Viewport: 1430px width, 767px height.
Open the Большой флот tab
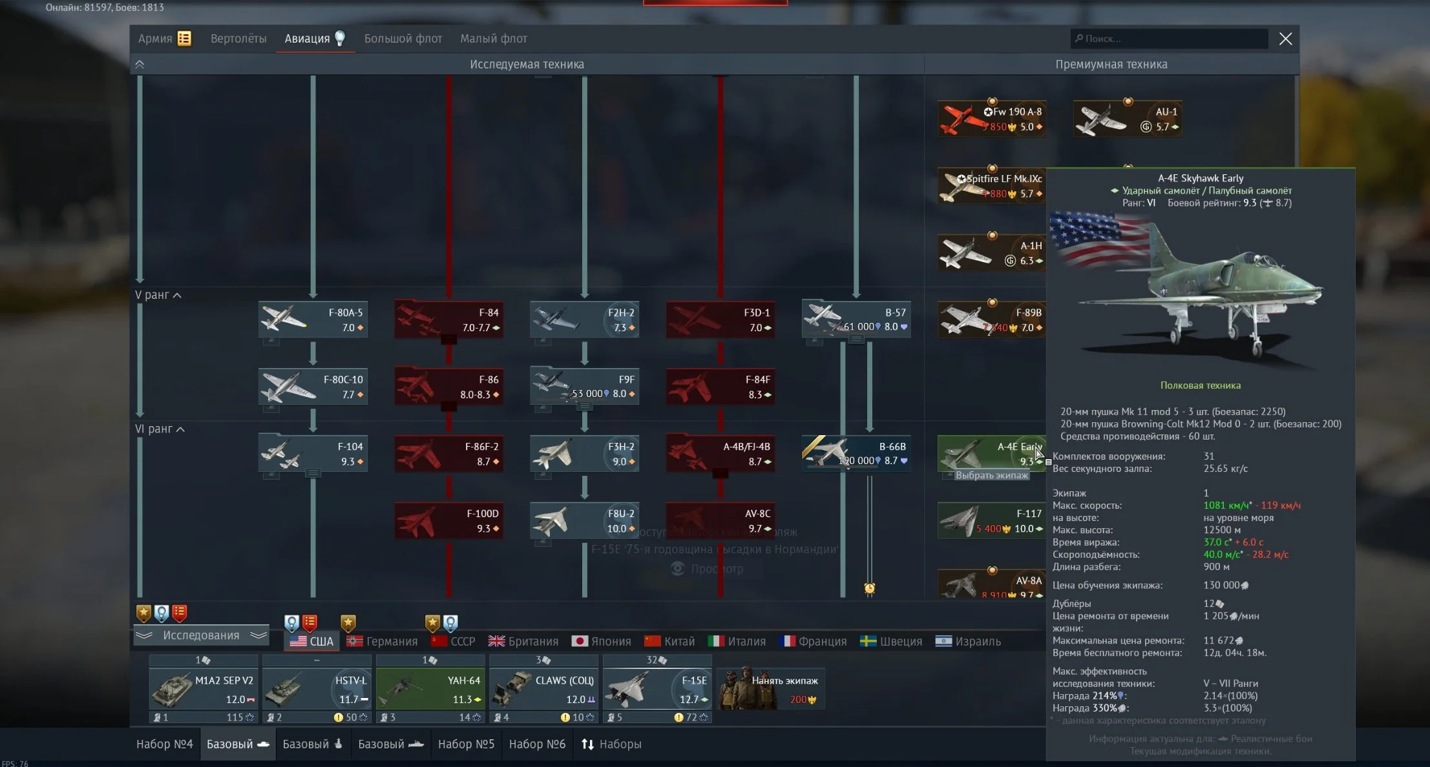[403, 39]
